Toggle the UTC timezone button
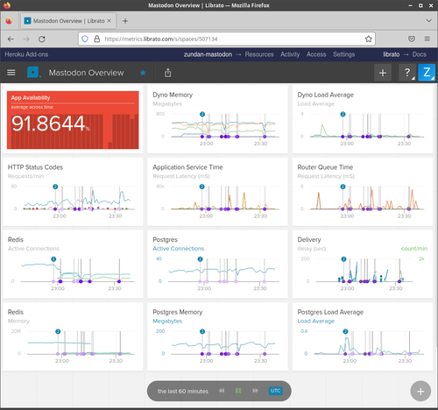Image resolution: width=438 pixels, height=410 pixels. point(275,391)
